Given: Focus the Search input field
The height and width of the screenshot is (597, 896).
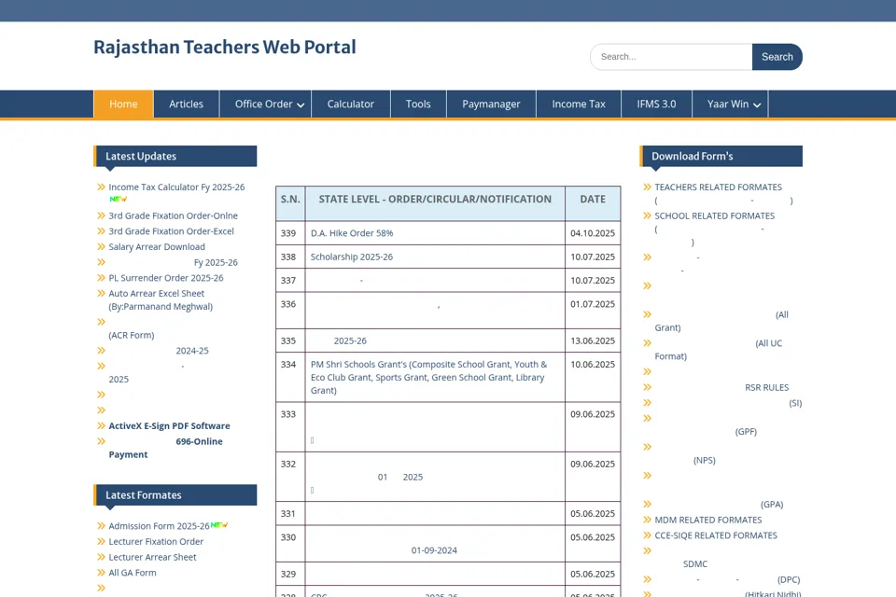Looking at the screenshot, I should 671,57.
